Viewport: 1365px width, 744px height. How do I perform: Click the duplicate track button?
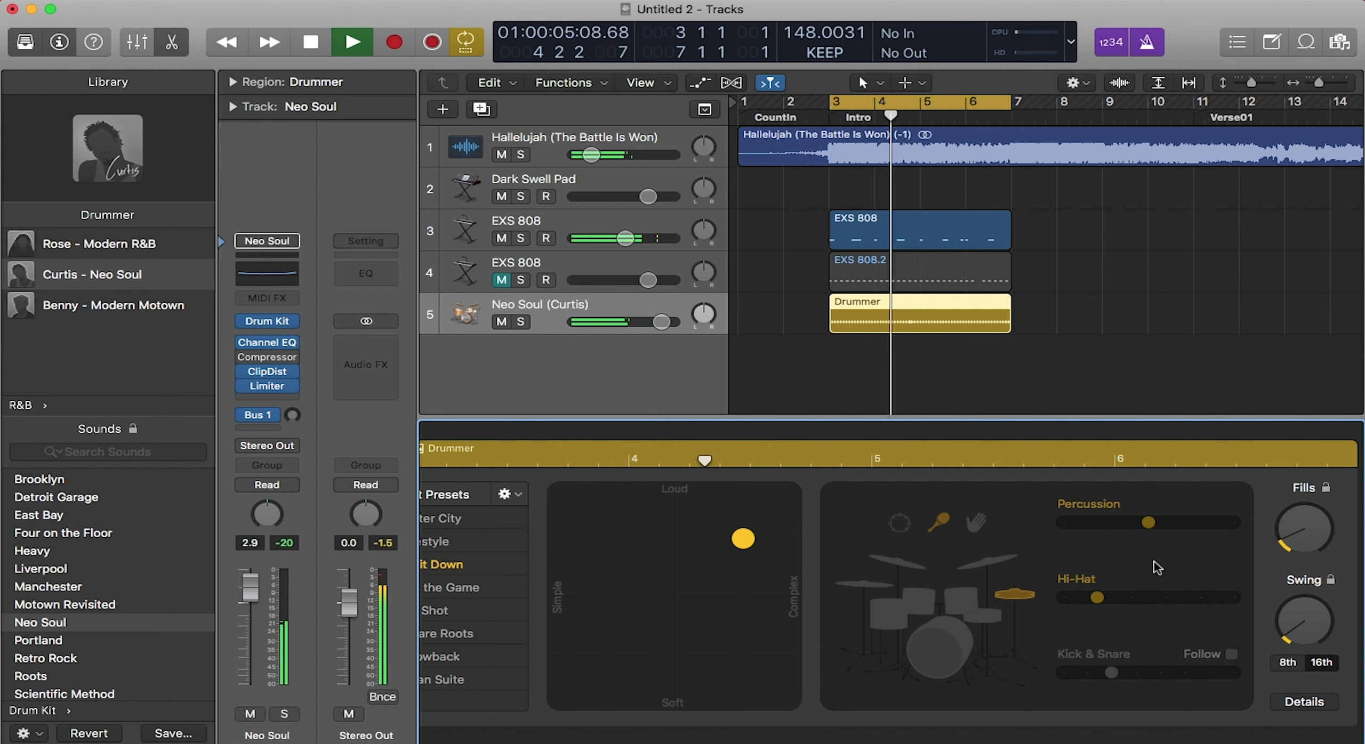481,109
